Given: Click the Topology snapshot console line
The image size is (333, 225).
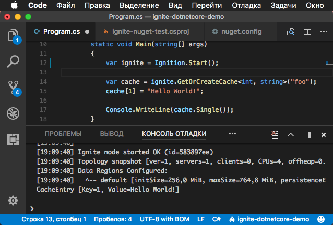Looking at the screenshot, I should 181,161.
